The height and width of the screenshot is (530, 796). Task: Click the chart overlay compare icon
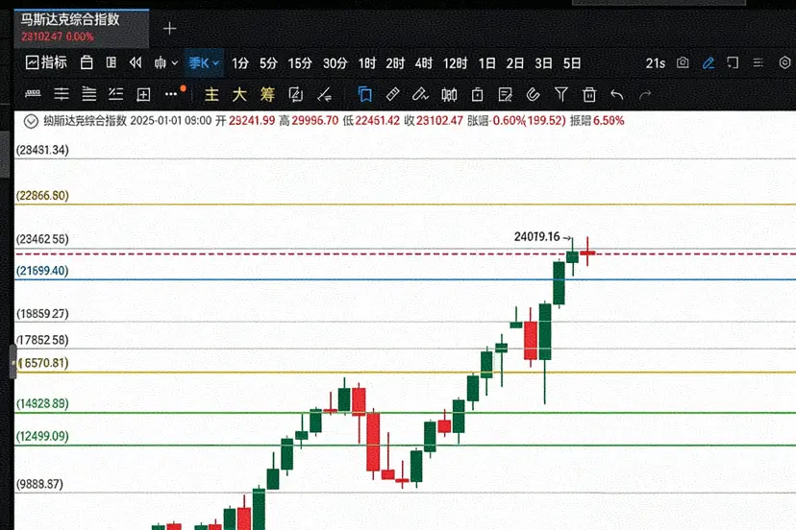[x=295, y=94]
